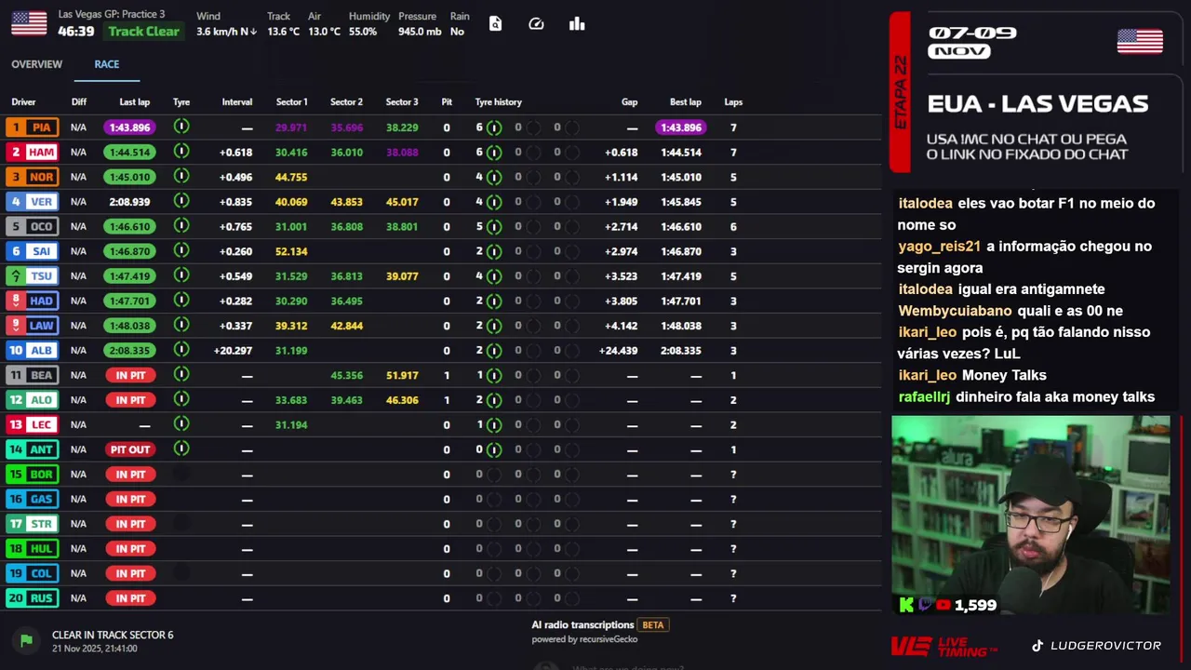This screenshot has height=670, width=1191.
Task: Click the Kick logo beside viewer count
Action: pyautogui.click(x=906, y=605)
